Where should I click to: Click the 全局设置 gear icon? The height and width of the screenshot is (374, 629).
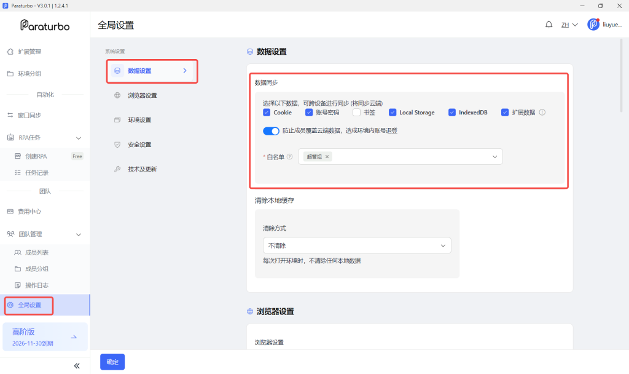[10, 305]
